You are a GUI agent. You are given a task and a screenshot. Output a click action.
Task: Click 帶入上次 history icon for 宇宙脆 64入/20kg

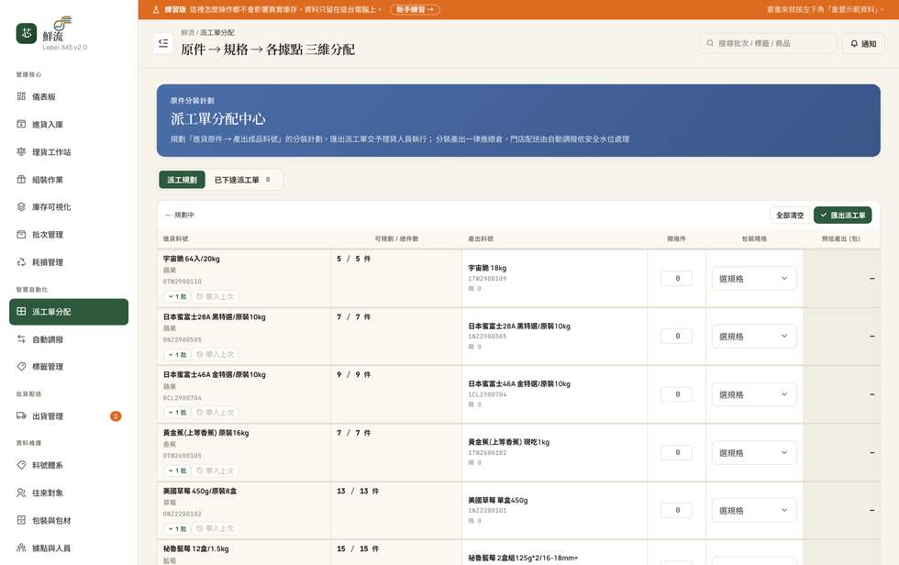point(200,296)
